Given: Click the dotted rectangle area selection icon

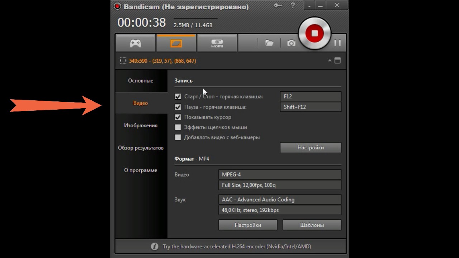Looking at the screenshot, I should pos(123,61).
